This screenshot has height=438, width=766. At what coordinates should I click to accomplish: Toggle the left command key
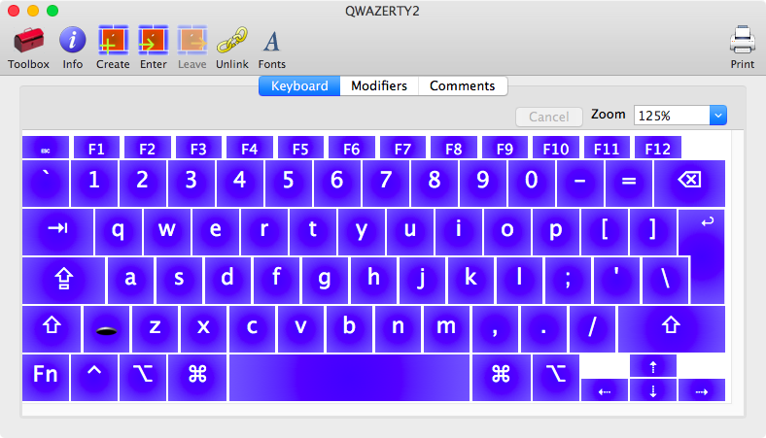click(x=197, y=376)
